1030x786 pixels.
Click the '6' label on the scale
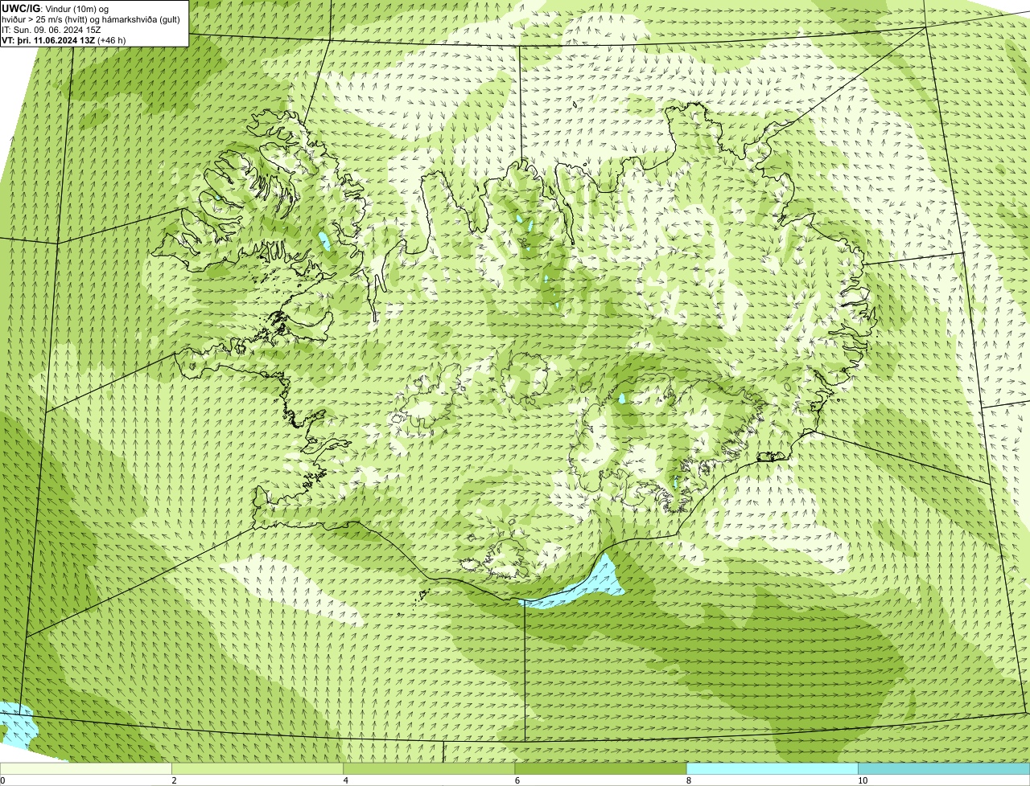pyautogui.click(x=517, y=780)
